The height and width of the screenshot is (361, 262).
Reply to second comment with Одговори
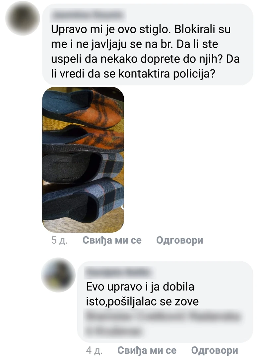tap(215, 350)
